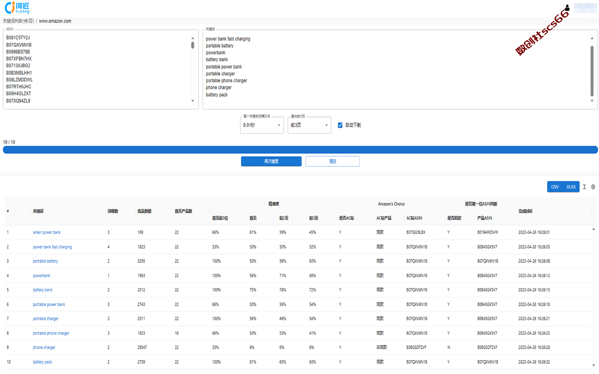Click the 完成时间 column header

coord(525,211)
